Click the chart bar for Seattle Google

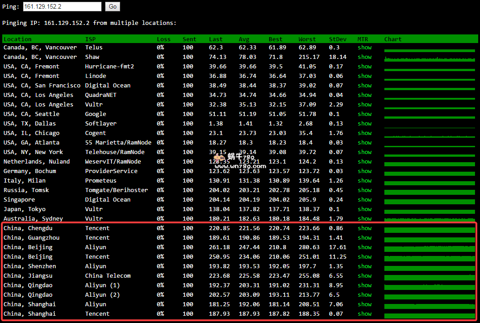coord(429,115)
